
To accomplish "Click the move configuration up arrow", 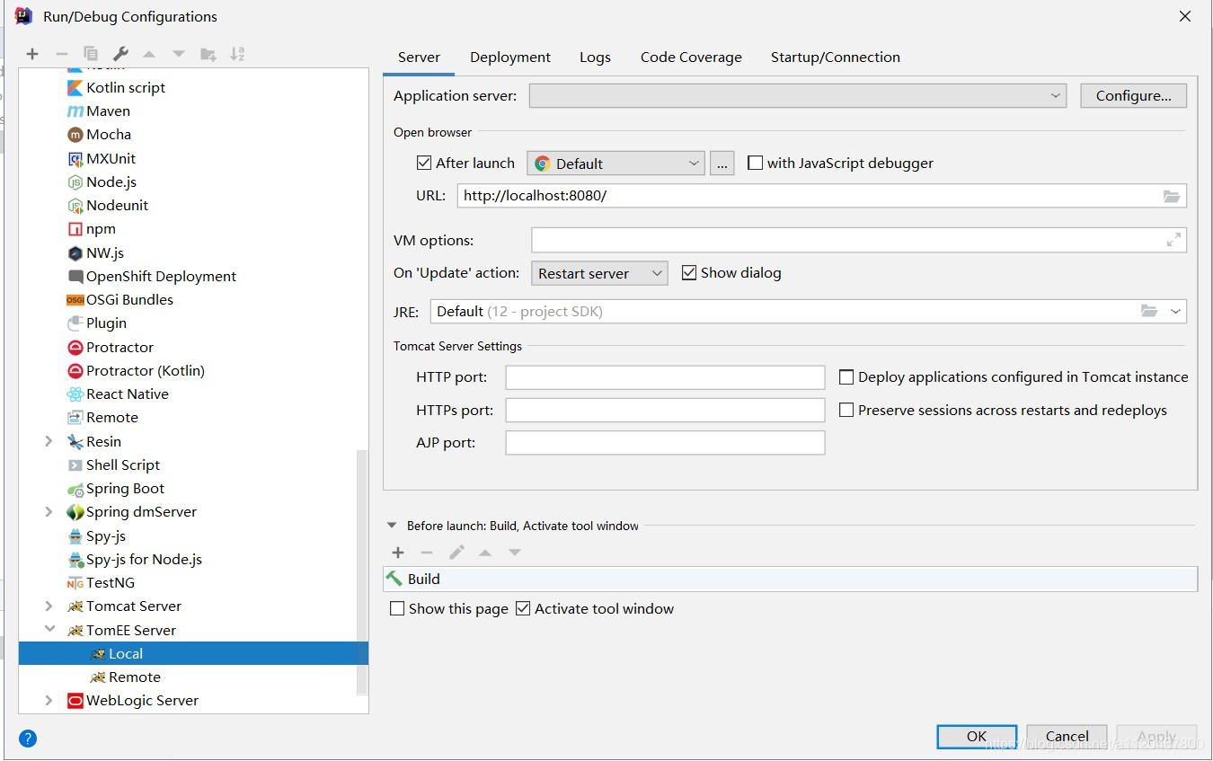I will tap(149, 54).
